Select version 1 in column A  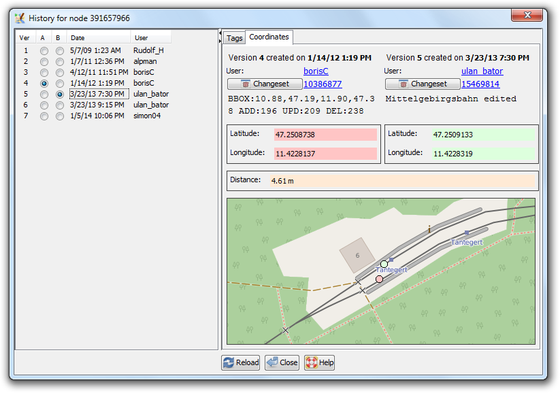(44, 51)
